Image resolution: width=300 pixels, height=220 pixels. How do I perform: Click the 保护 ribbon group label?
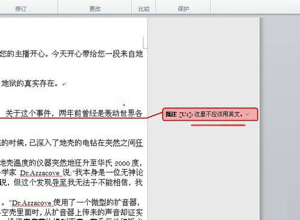pyautogui.click(x=183, y=9)
